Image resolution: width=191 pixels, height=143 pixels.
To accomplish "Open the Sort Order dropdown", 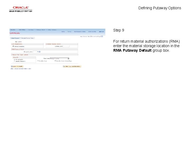I will pyautogui.click(x=59, y=59).
